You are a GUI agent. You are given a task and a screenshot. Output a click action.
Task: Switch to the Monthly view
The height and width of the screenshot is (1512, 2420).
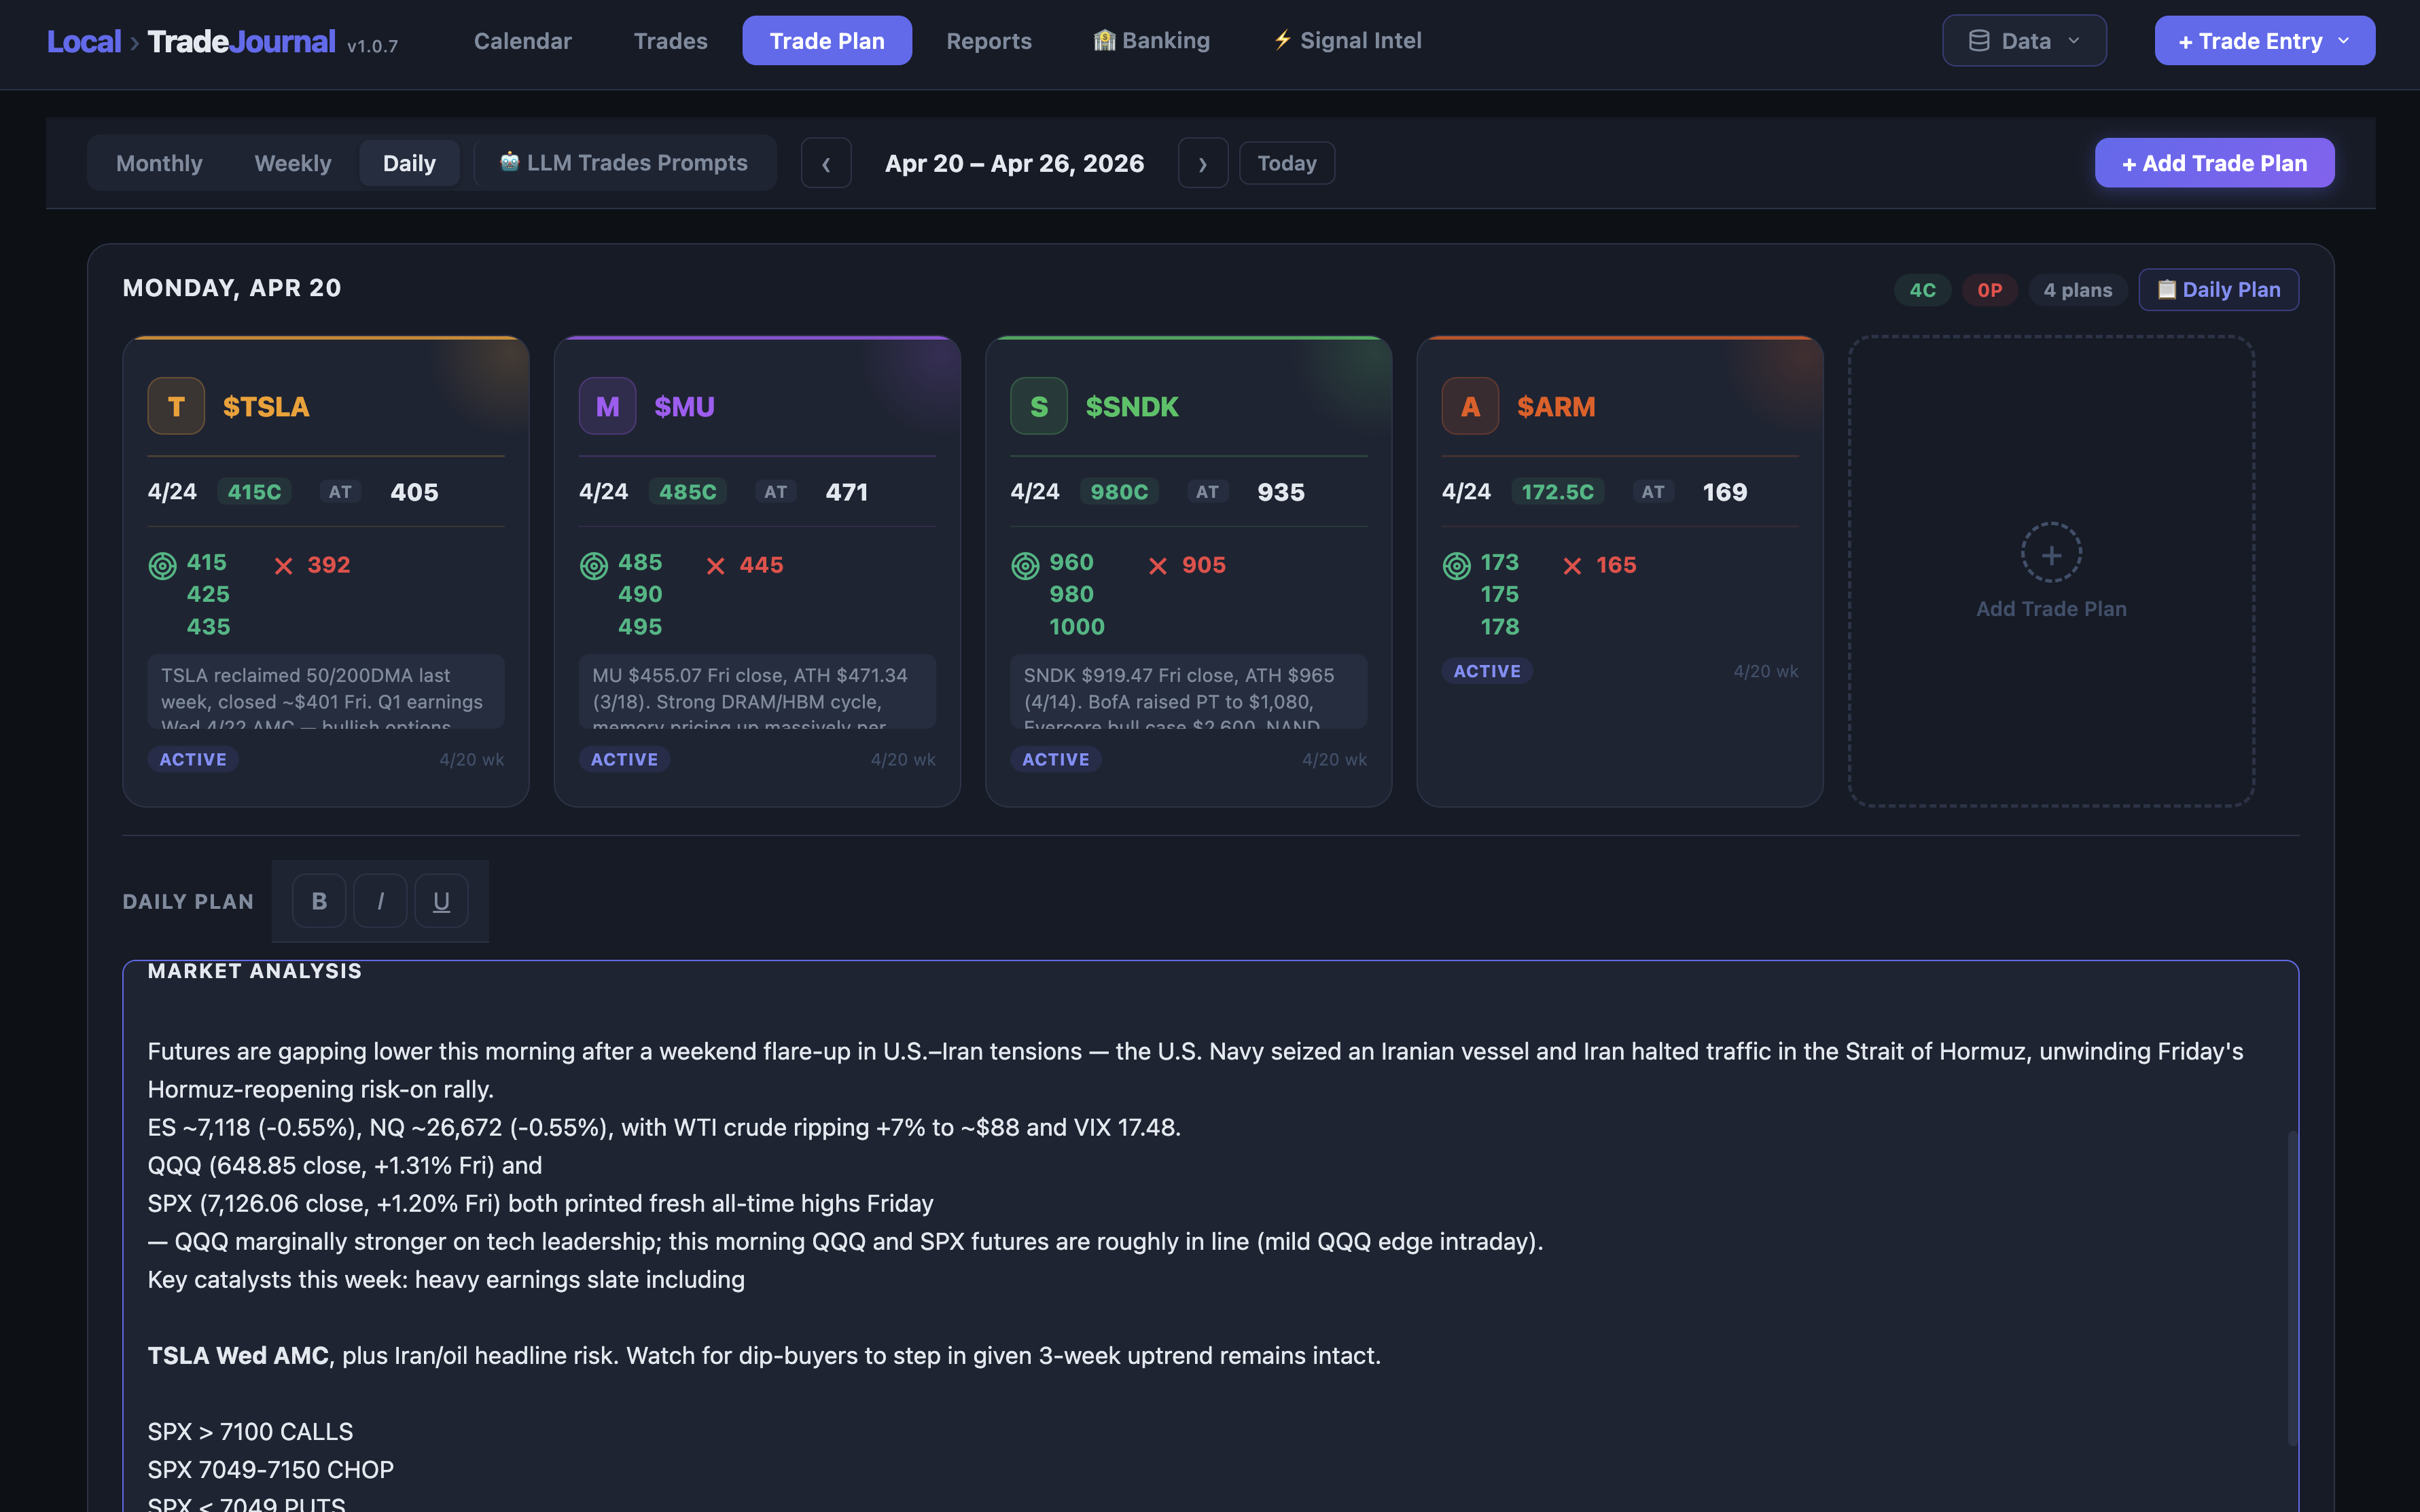[x=158, y=162]
